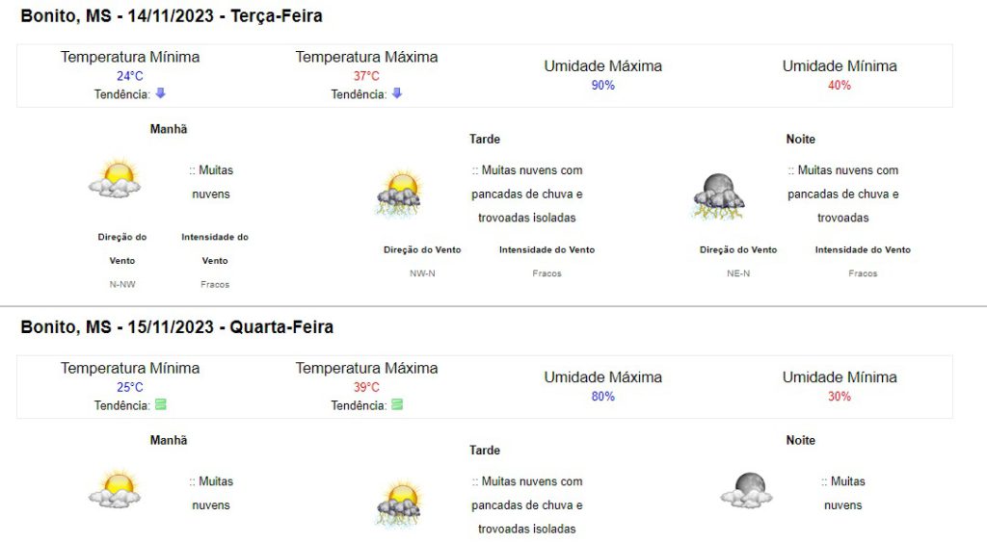Click Wednesday night cloudy moon icon
Screen dimensions: 987x543
pos(747,490)
